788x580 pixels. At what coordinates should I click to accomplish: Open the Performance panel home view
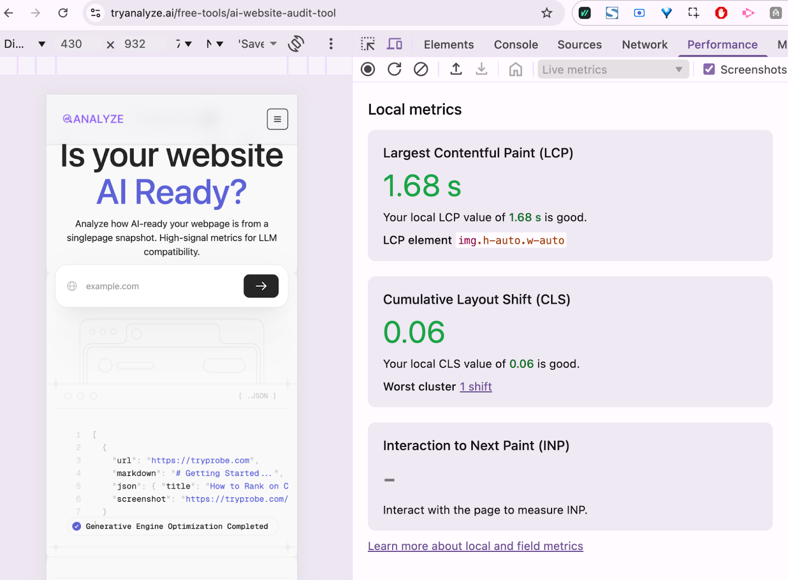(x=515, y=69)
